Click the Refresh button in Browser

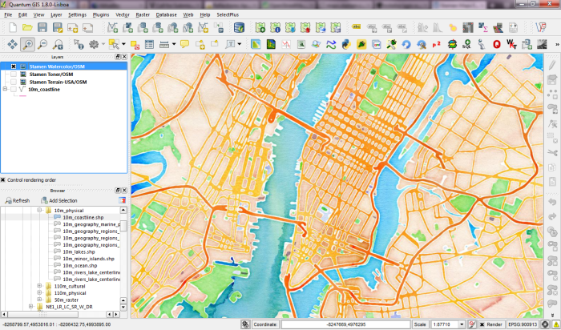(x=18, y=200)
